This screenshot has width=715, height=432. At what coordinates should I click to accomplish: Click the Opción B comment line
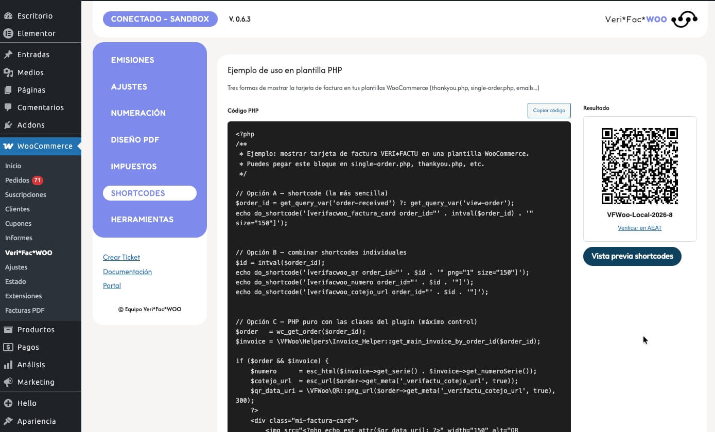coord(321,253)
